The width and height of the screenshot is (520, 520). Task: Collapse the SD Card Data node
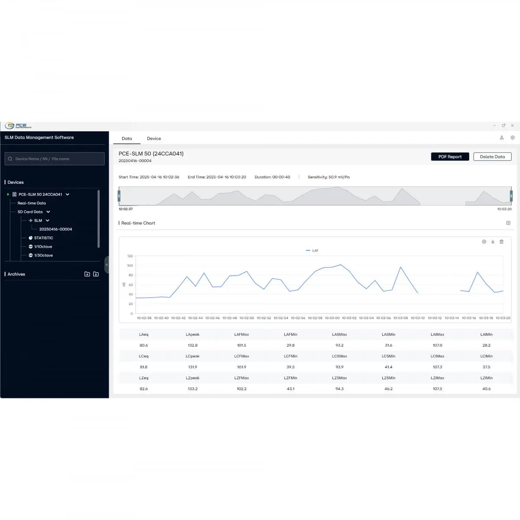[x=48, y=212]
